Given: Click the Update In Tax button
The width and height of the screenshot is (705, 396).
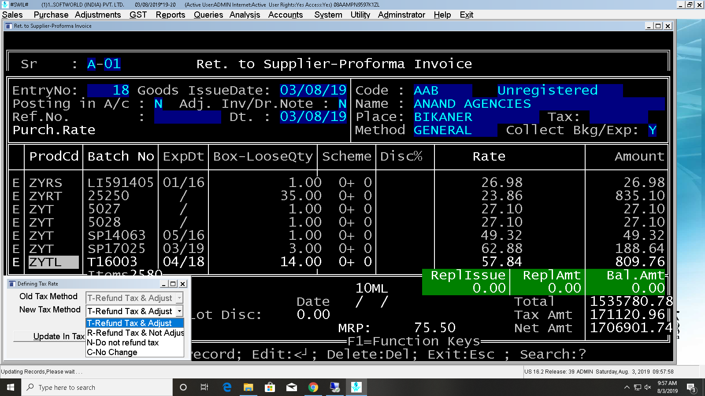Looking at the screenshot, I should [x=49, y=336].
